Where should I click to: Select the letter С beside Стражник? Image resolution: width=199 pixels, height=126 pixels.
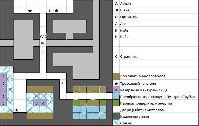tap(116, 57)
